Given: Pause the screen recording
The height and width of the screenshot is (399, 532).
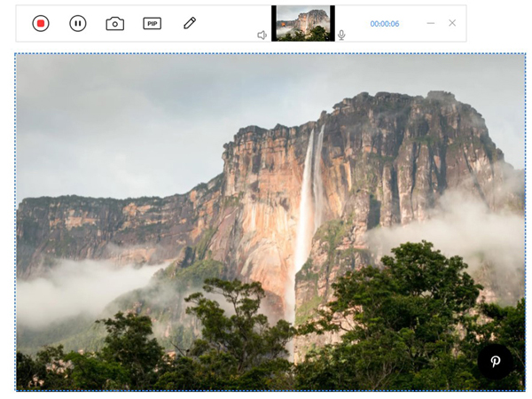Looking at the screenshot, I should point(78,23).
